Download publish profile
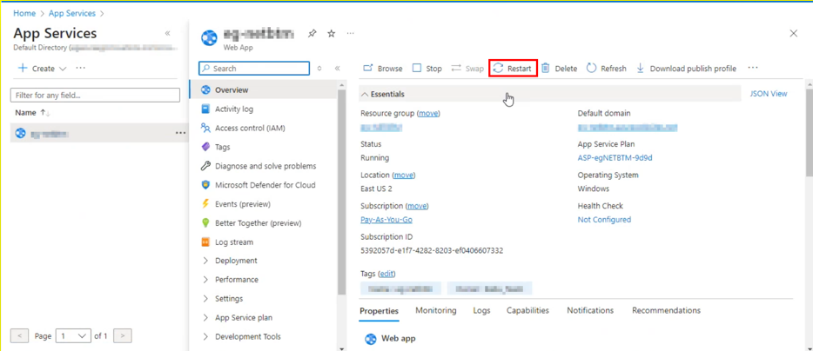This screenshot has height=351, width=813. click(x=687, y=69)
